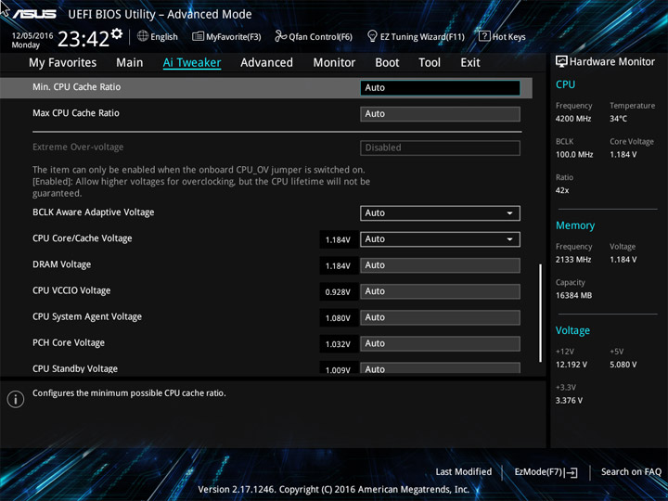Open MyFavorite(F3) panel

pyautogui.click(x=226, y=36)
